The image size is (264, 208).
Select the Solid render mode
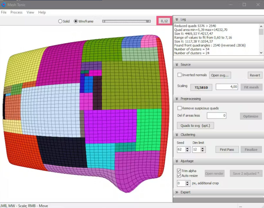tap(60, 21)
